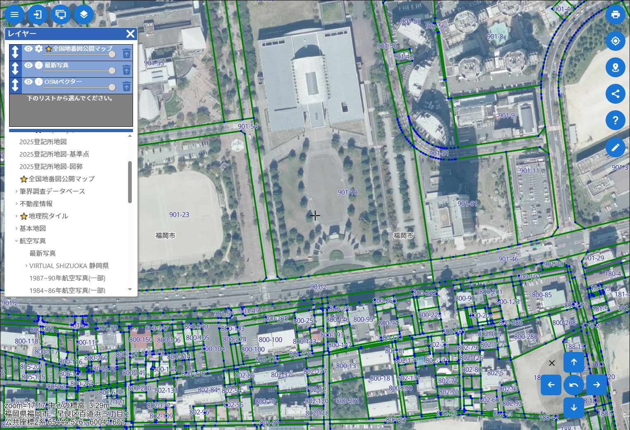630x430 pixels.
Task: Hide the 全国地番図公開マップ layer
Action: (29, 49)
